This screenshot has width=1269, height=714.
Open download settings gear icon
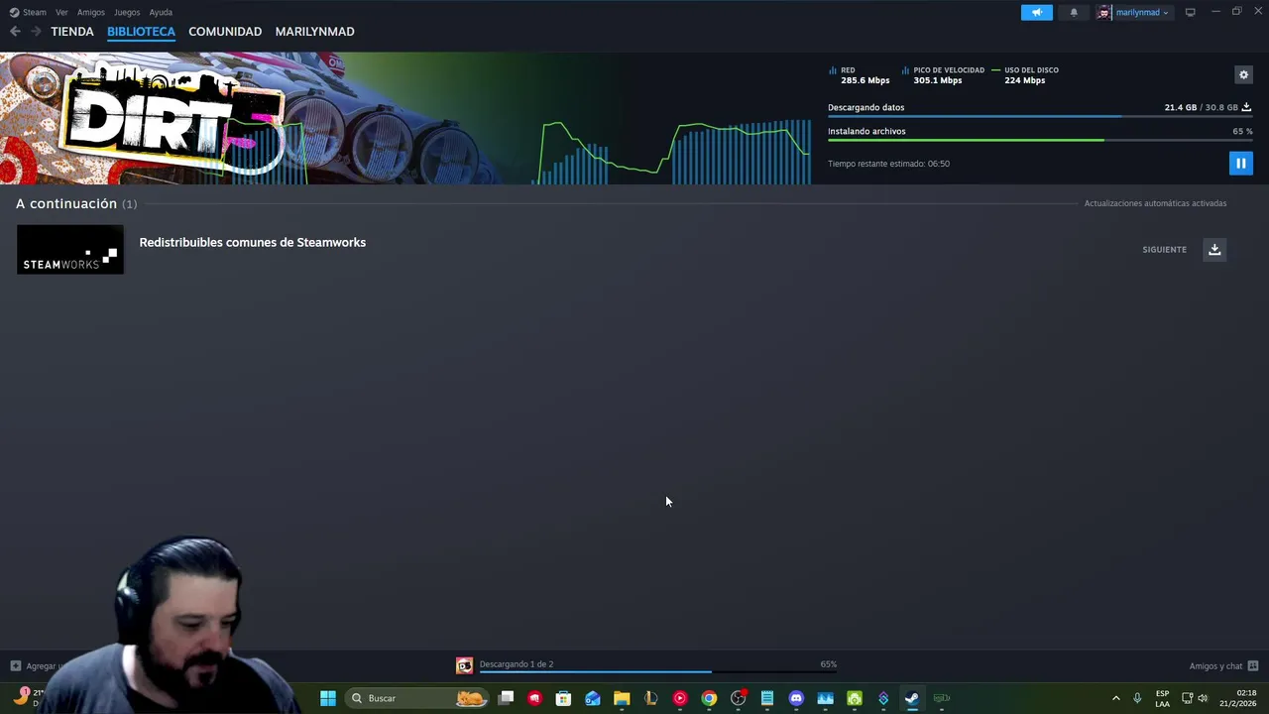pyautogui.click(x=1243, y=74)
